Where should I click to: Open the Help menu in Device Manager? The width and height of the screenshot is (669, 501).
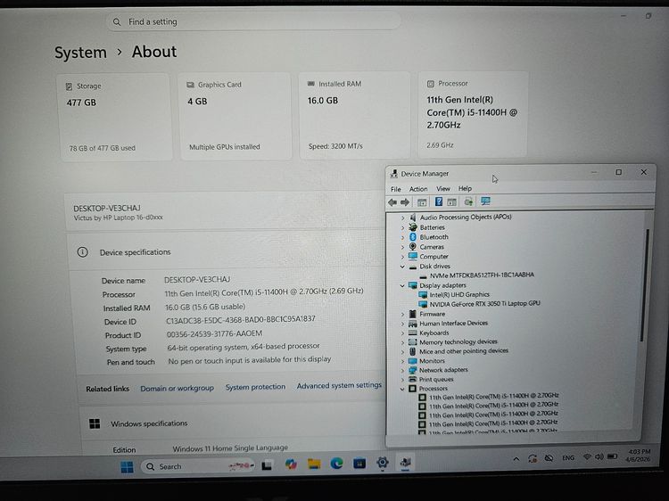pos(465,188)
